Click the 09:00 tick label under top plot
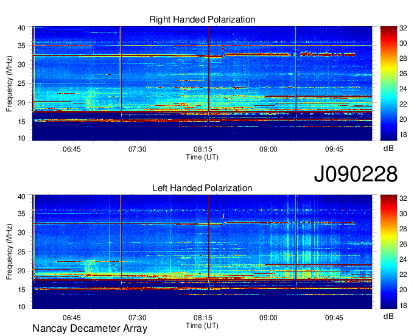414x336 pixels. 268,149
